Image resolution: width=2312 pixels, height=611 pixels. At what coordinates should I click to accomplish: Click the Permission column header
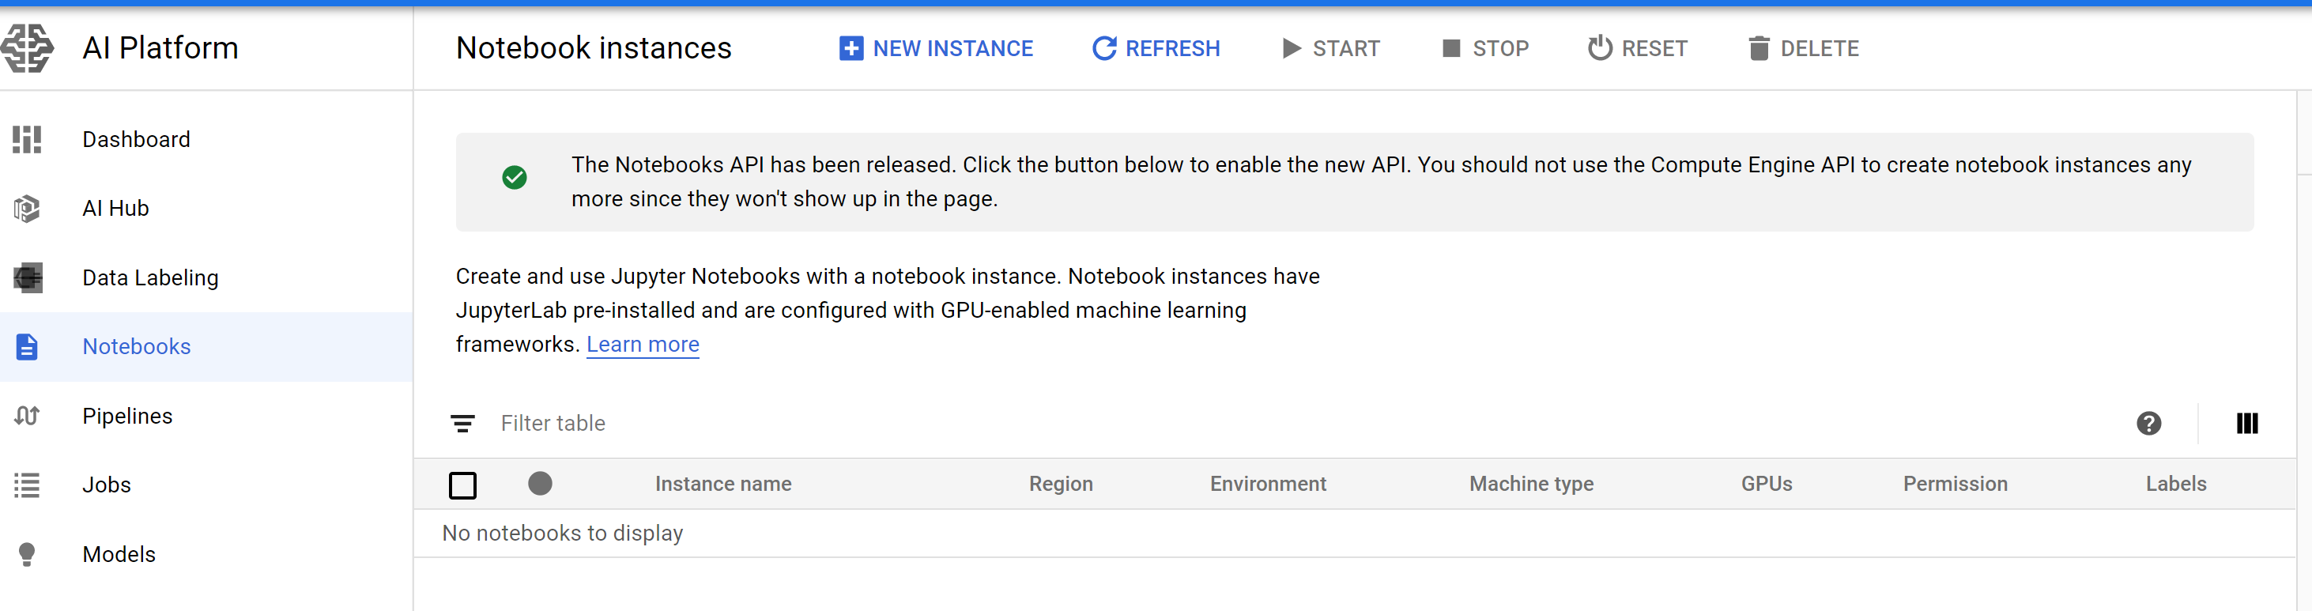pyautogui.click(x=1955, y=485)
